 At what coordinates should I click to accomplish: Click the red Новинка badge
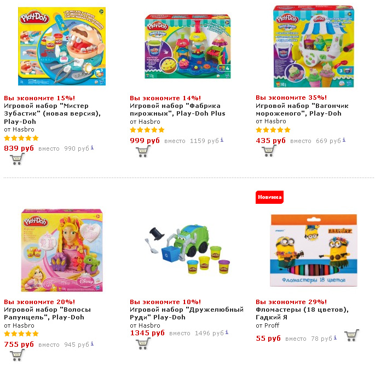click(x=269, y=197)
